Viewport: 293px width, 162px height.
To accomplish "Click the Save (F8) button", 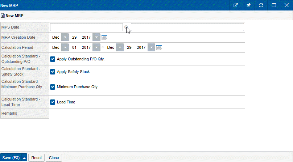I will click(x=11, y=158).
